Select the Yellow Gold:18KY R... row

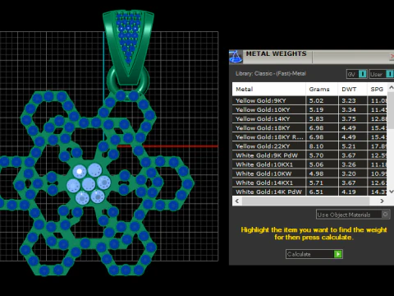click(x=309, y=137)
